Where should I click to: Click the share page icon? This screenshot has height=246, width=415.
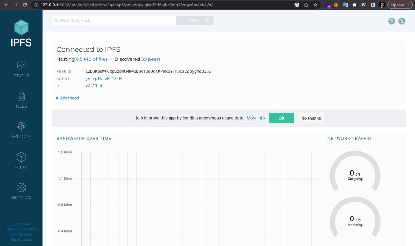click(x=306, y=5)
